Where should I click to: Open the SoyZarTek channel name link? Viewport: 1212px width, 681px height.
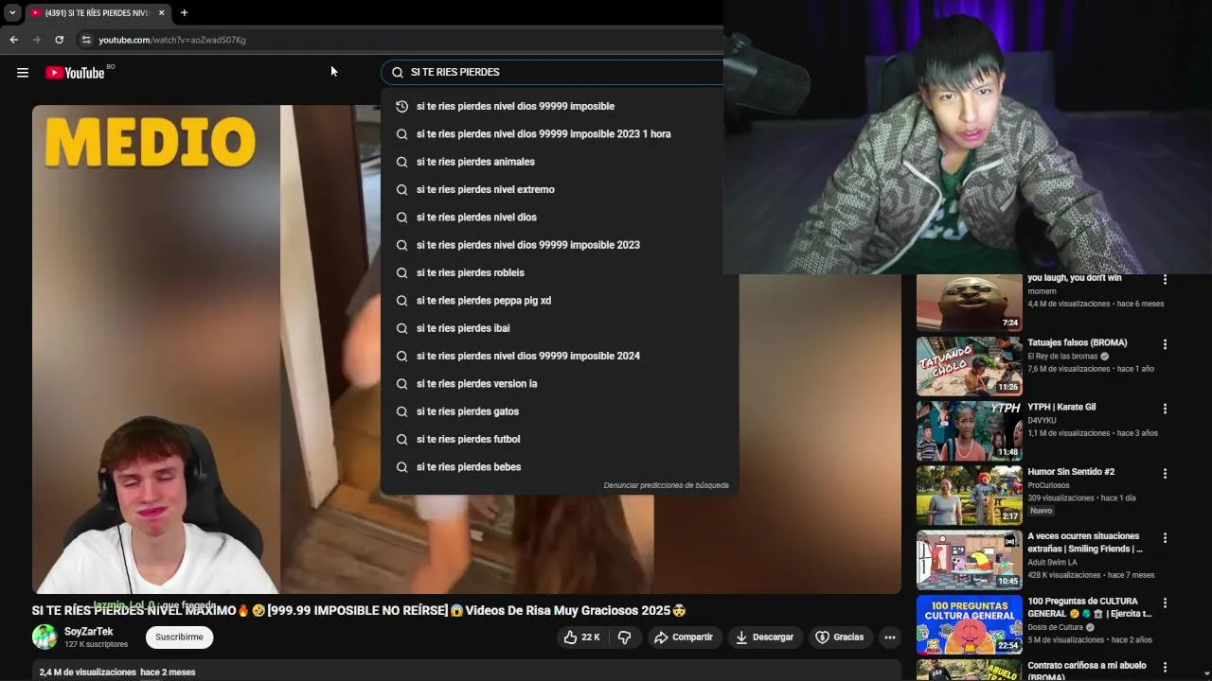[x=88, y=632]
